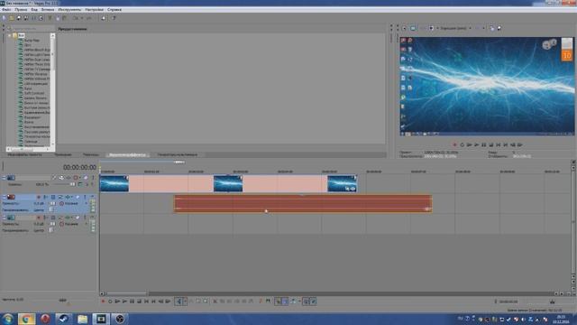Click the Cut icon in main toolbar

tap(50, 18)
